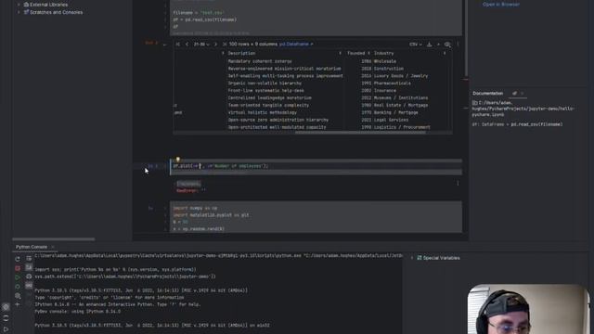Select the 'Virtual holistic methodology' cell
Viewport: 594px width, 334px height.
262,112
